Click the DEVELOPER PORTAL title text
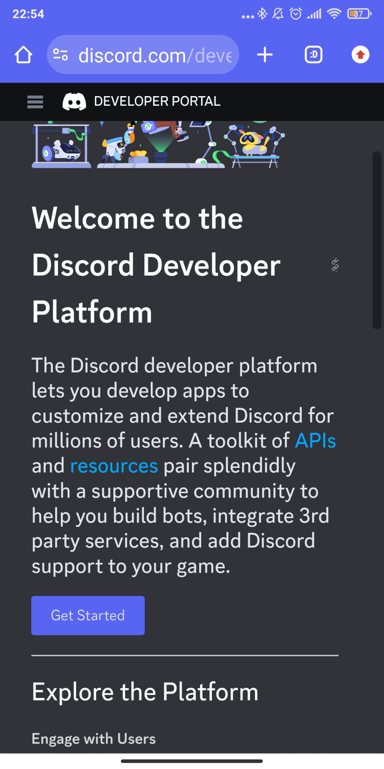The width and height of the screenshot is (384, 769). point(157,102)
